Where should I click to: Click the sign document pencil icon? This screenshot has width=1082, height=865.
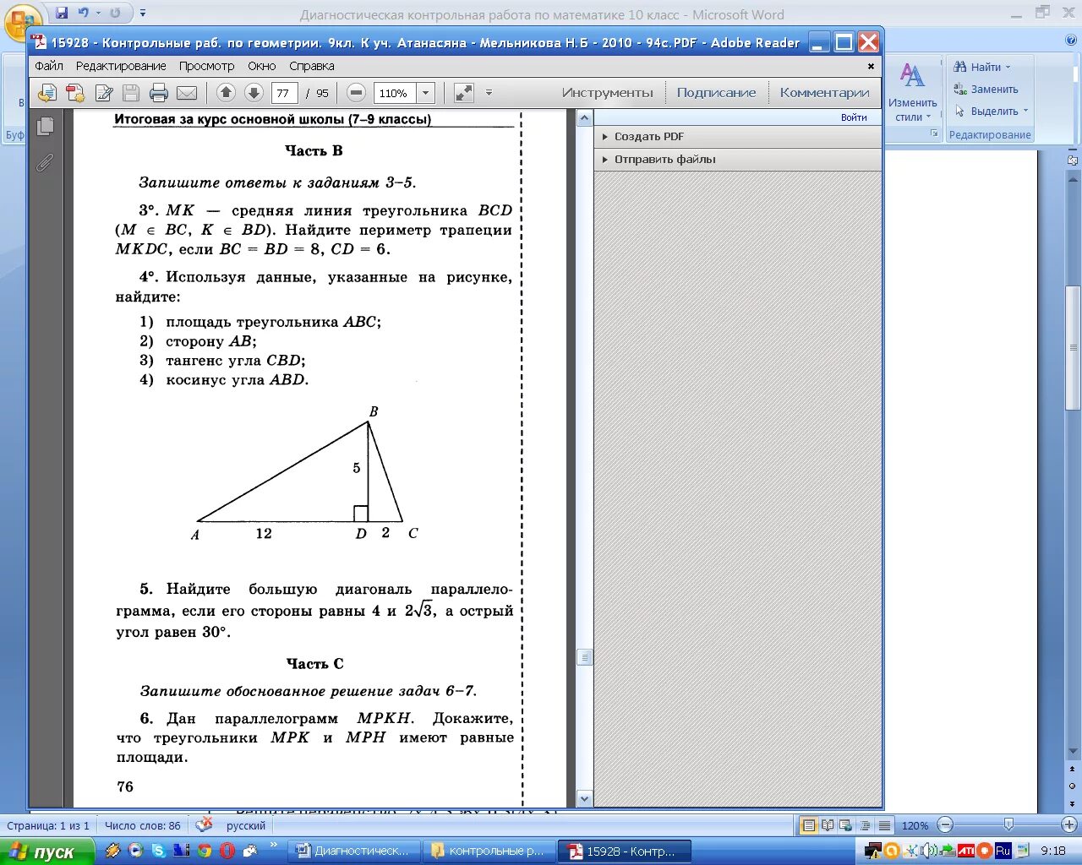(x=104, y=93)
